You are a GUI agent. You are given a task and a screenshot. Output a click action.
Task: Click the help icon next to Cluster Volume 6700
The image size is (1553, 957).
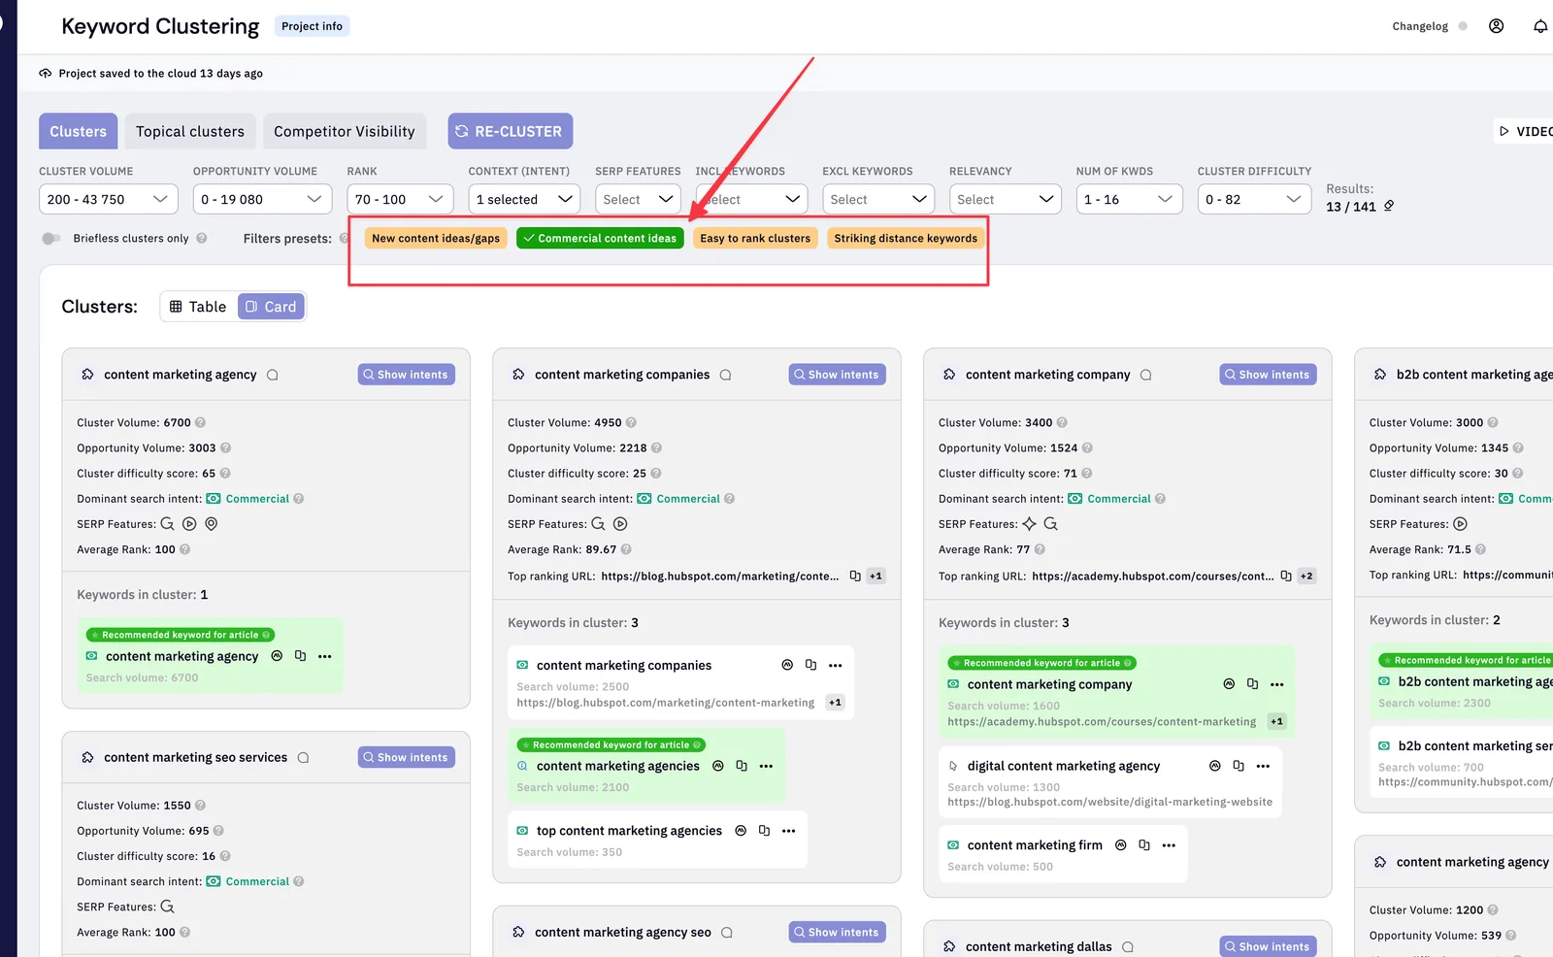pyautogui.click(x=200, y=422)
